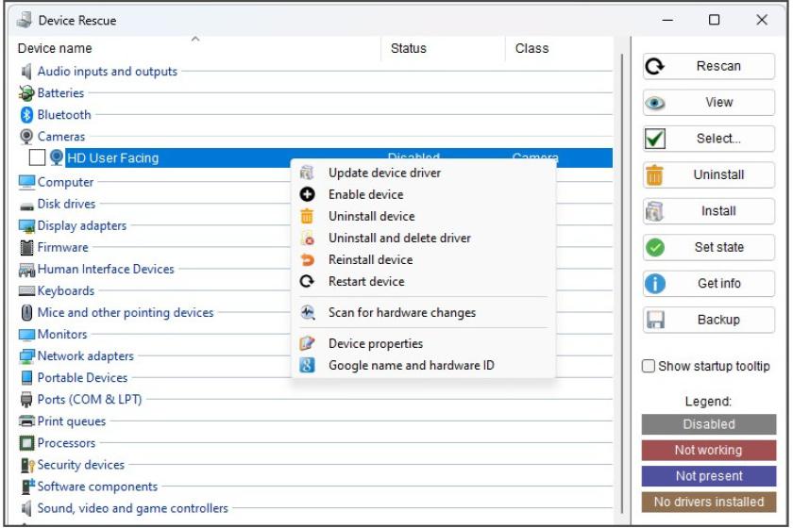This screenshot has height=528, width=793.
Task: Click the Network adapters icon
Action: [x=26, y=356]
